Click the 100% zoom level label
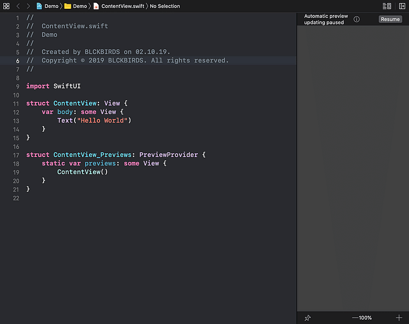Image resolution: width=409 pixels, height=324 pixels. pyautogui.click(x=365, y=318)
